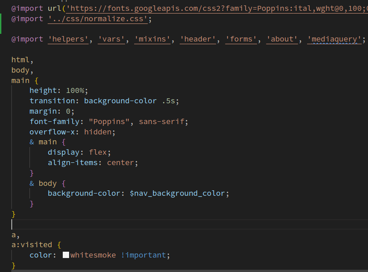The image size is (368, 272).
Task: Open the 'header' import partial
Action: tap(198, 39)
